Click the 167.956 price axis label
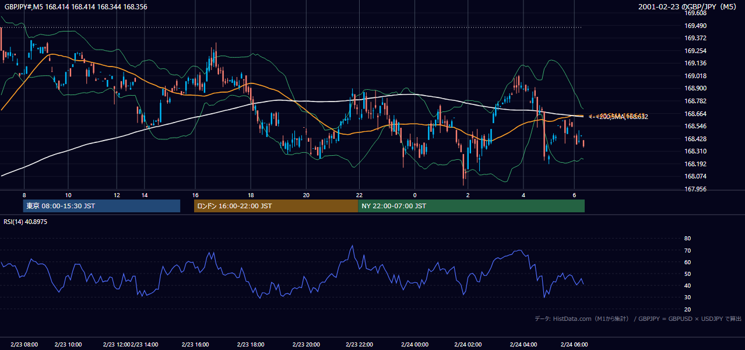 [x=695, y=189]
